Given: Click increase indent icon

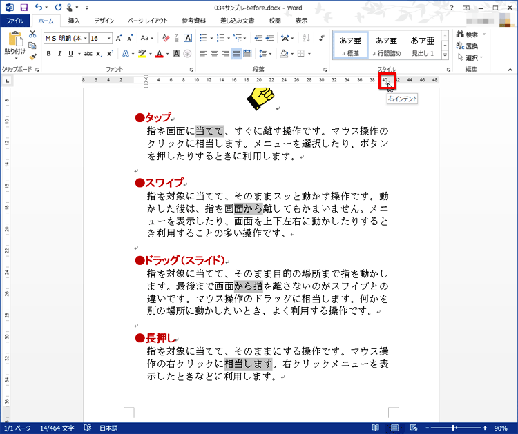Looking at the screenshot, I should (269, 38).
